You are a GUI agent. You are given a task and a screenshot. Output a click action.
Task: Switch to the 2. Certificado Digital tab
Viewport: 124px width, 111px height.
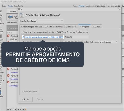pyautogui.click(x=54, y=27)
